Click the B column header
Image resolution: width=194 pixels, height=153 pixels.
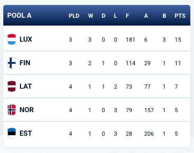tap(164, 16)
